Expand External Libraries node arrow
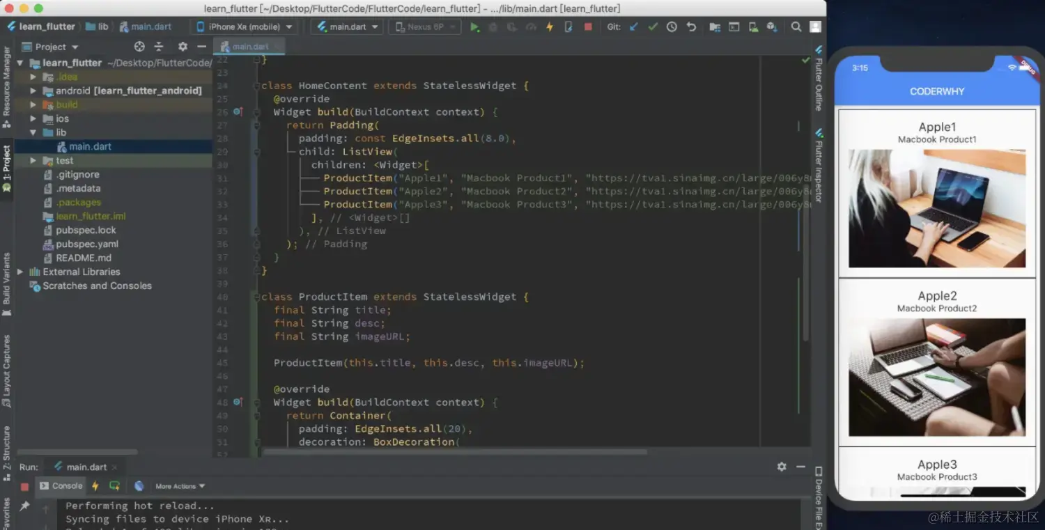The width and height of the screenshot is (1045, 530). tap(20, 272)
